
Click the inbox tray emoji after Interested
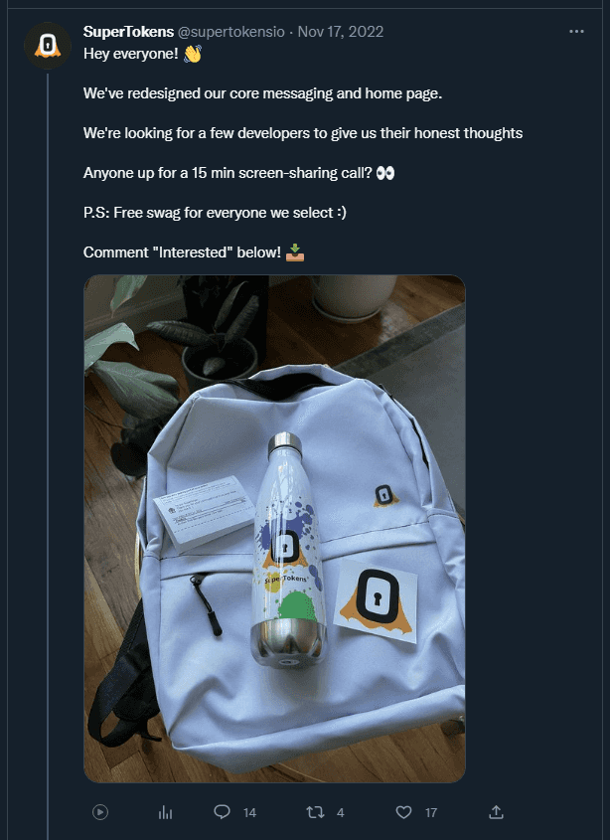click(x=295, y=252)
